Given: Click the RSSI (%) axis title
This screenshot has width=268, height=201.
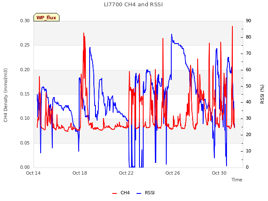Looking at the screenshot, I should [x=262, y=94].
